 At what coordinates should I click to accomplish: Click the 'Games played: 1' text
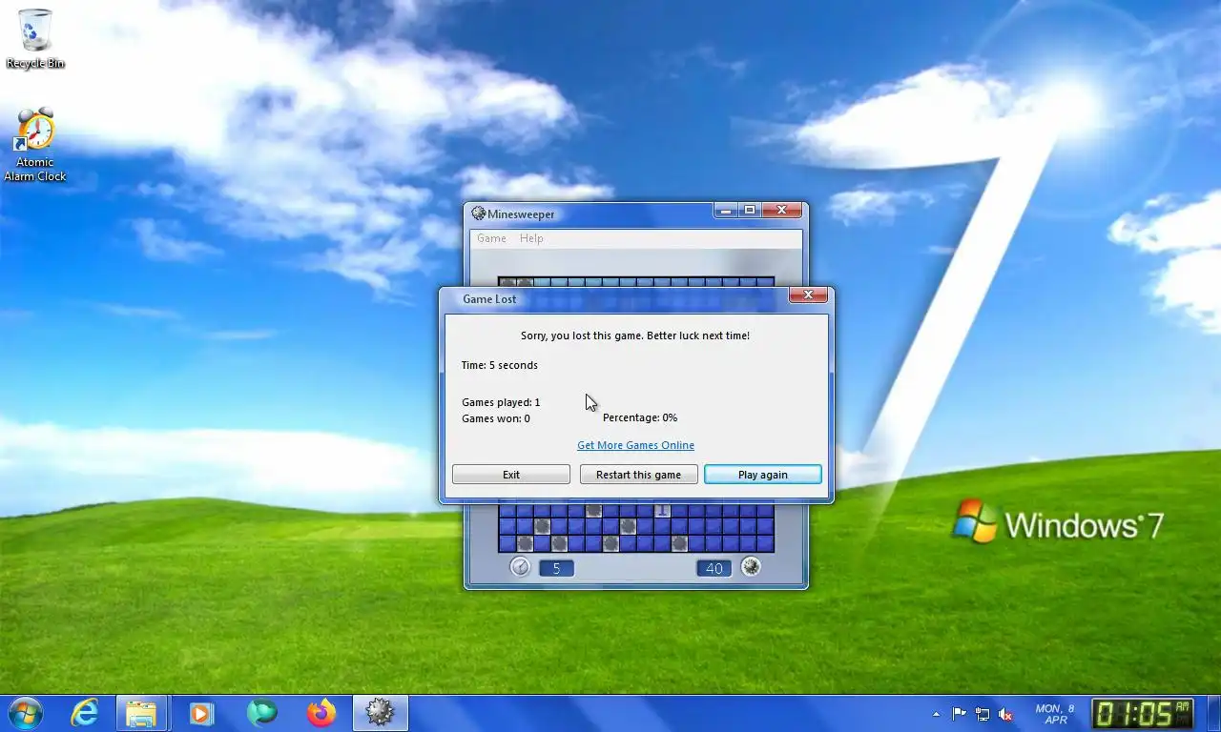pyautogui.click(x=501, y=402)
